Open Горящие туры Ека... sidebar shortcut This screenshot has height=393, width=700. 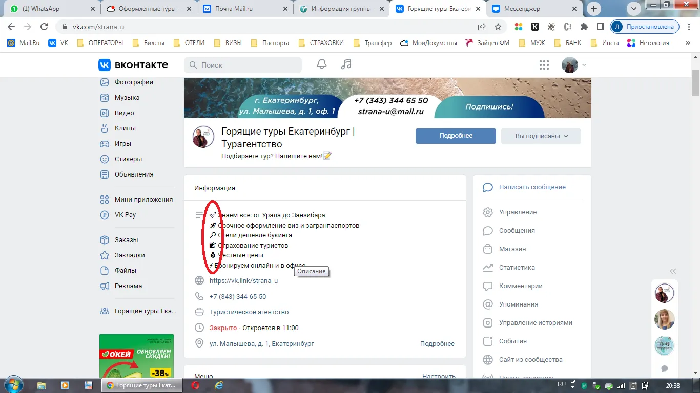tap(137, 311)
